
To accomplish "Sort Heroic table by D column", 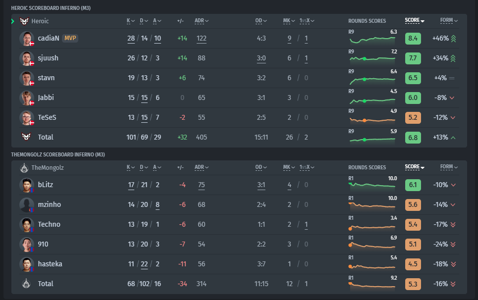I will click(x=144, y=21).
